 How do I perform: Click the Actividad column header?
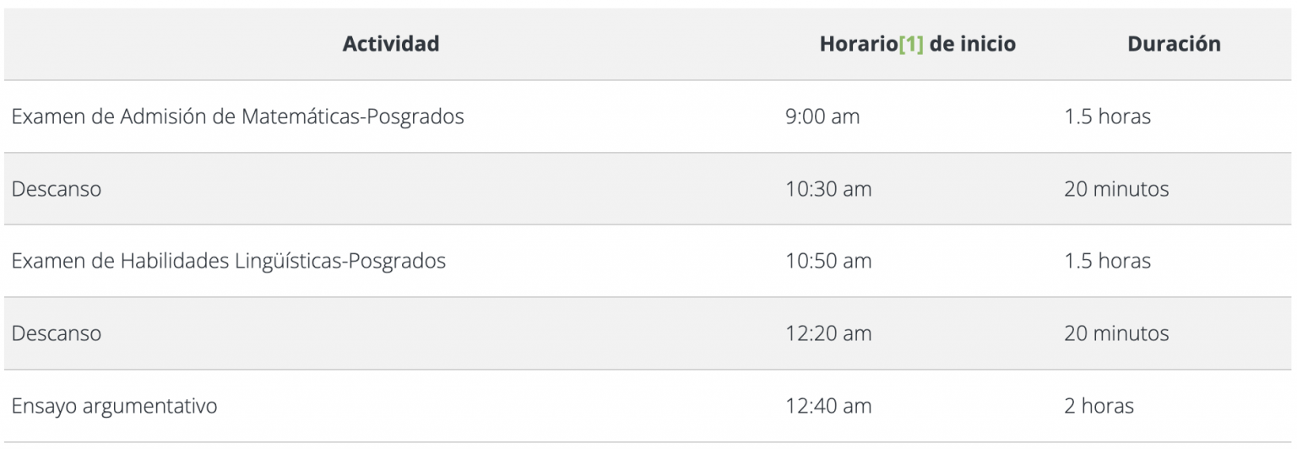(x=391, y=44)
